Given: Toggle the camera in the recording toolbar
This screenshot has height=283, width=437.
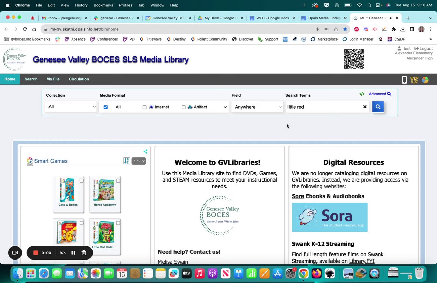Looking at the screenshot, I should click(x=15, y=253).
